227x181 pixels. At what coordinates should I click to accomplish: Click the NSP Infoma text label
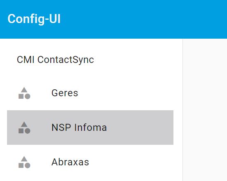pos(79,128)
